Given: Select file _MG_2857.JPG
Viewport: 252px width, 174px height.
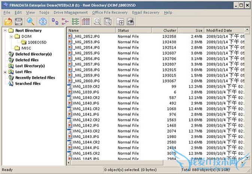Looking at the screenshot, I should pyautogui.click(x=86, y=64).
